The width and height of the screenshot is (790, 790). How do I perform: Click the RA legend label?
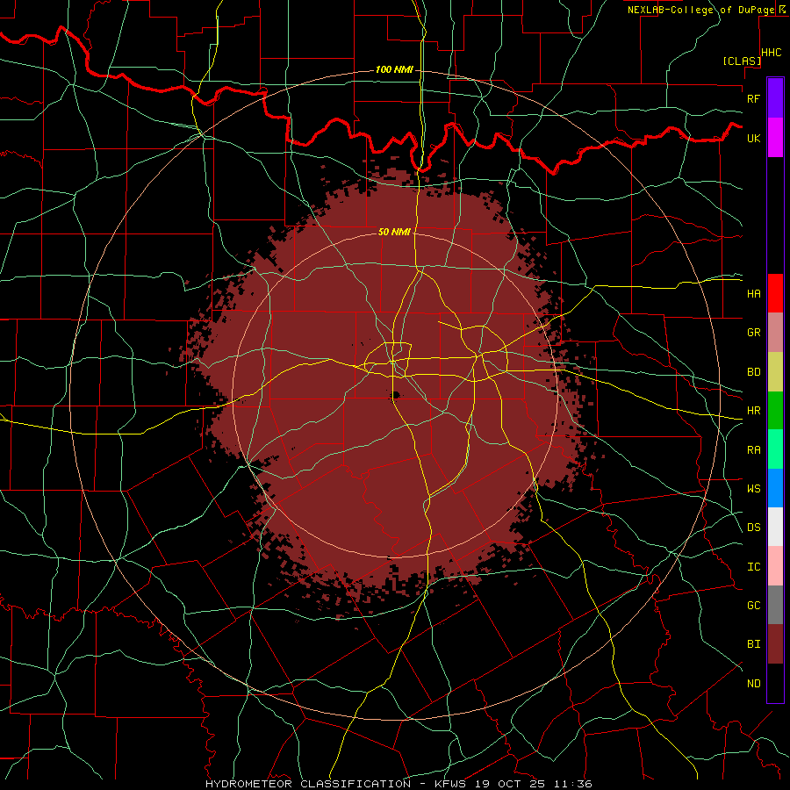[753, 450]
